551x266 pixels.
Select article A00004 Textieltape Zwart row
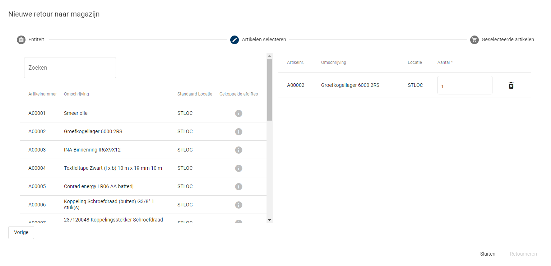click(113, 168)
